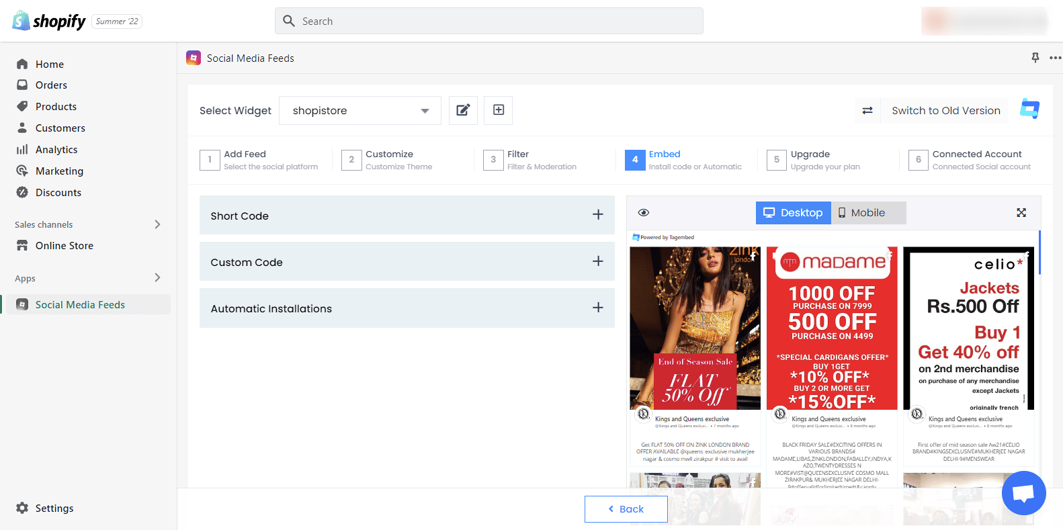Expand the Custom Code section
This screenshot has height=530, width=1063.
(x=407, y=261)
